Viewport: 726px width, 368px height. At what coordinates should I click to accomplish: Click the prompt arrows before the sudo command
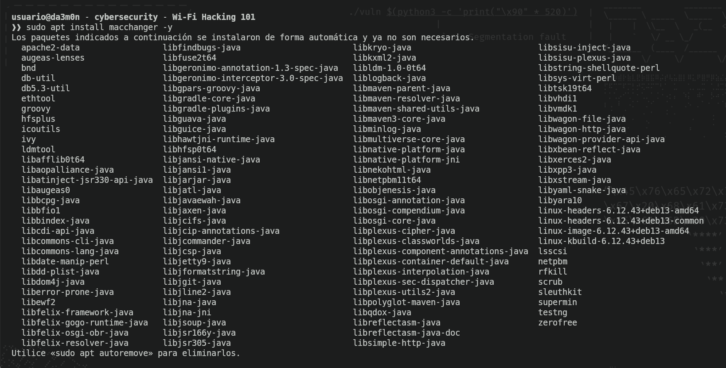click(16, 27)
